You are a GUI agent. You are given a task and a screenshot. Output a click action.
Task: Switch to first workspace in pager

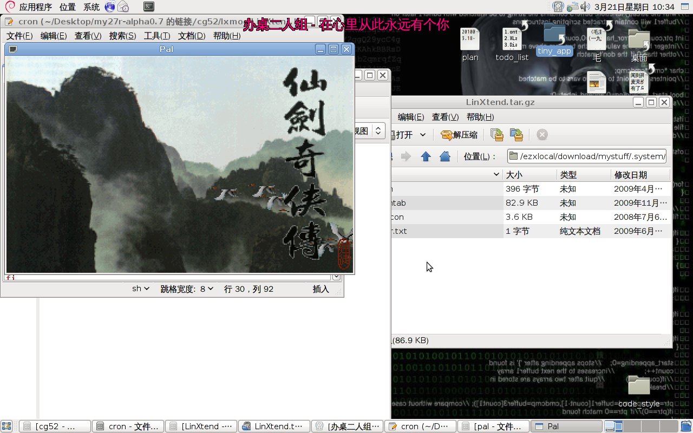[x=613, y=427]
